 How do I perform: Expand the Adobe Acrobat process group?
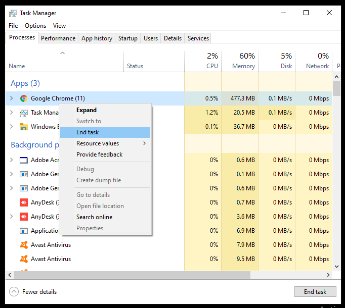[x=12, y=160]
